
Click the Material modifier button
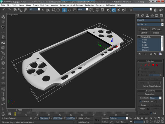pyautogui.click(x=144, y=29)
